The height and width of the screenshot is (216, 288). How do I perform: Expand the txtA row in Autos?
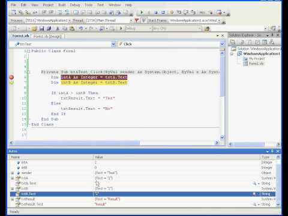point(13,178)
